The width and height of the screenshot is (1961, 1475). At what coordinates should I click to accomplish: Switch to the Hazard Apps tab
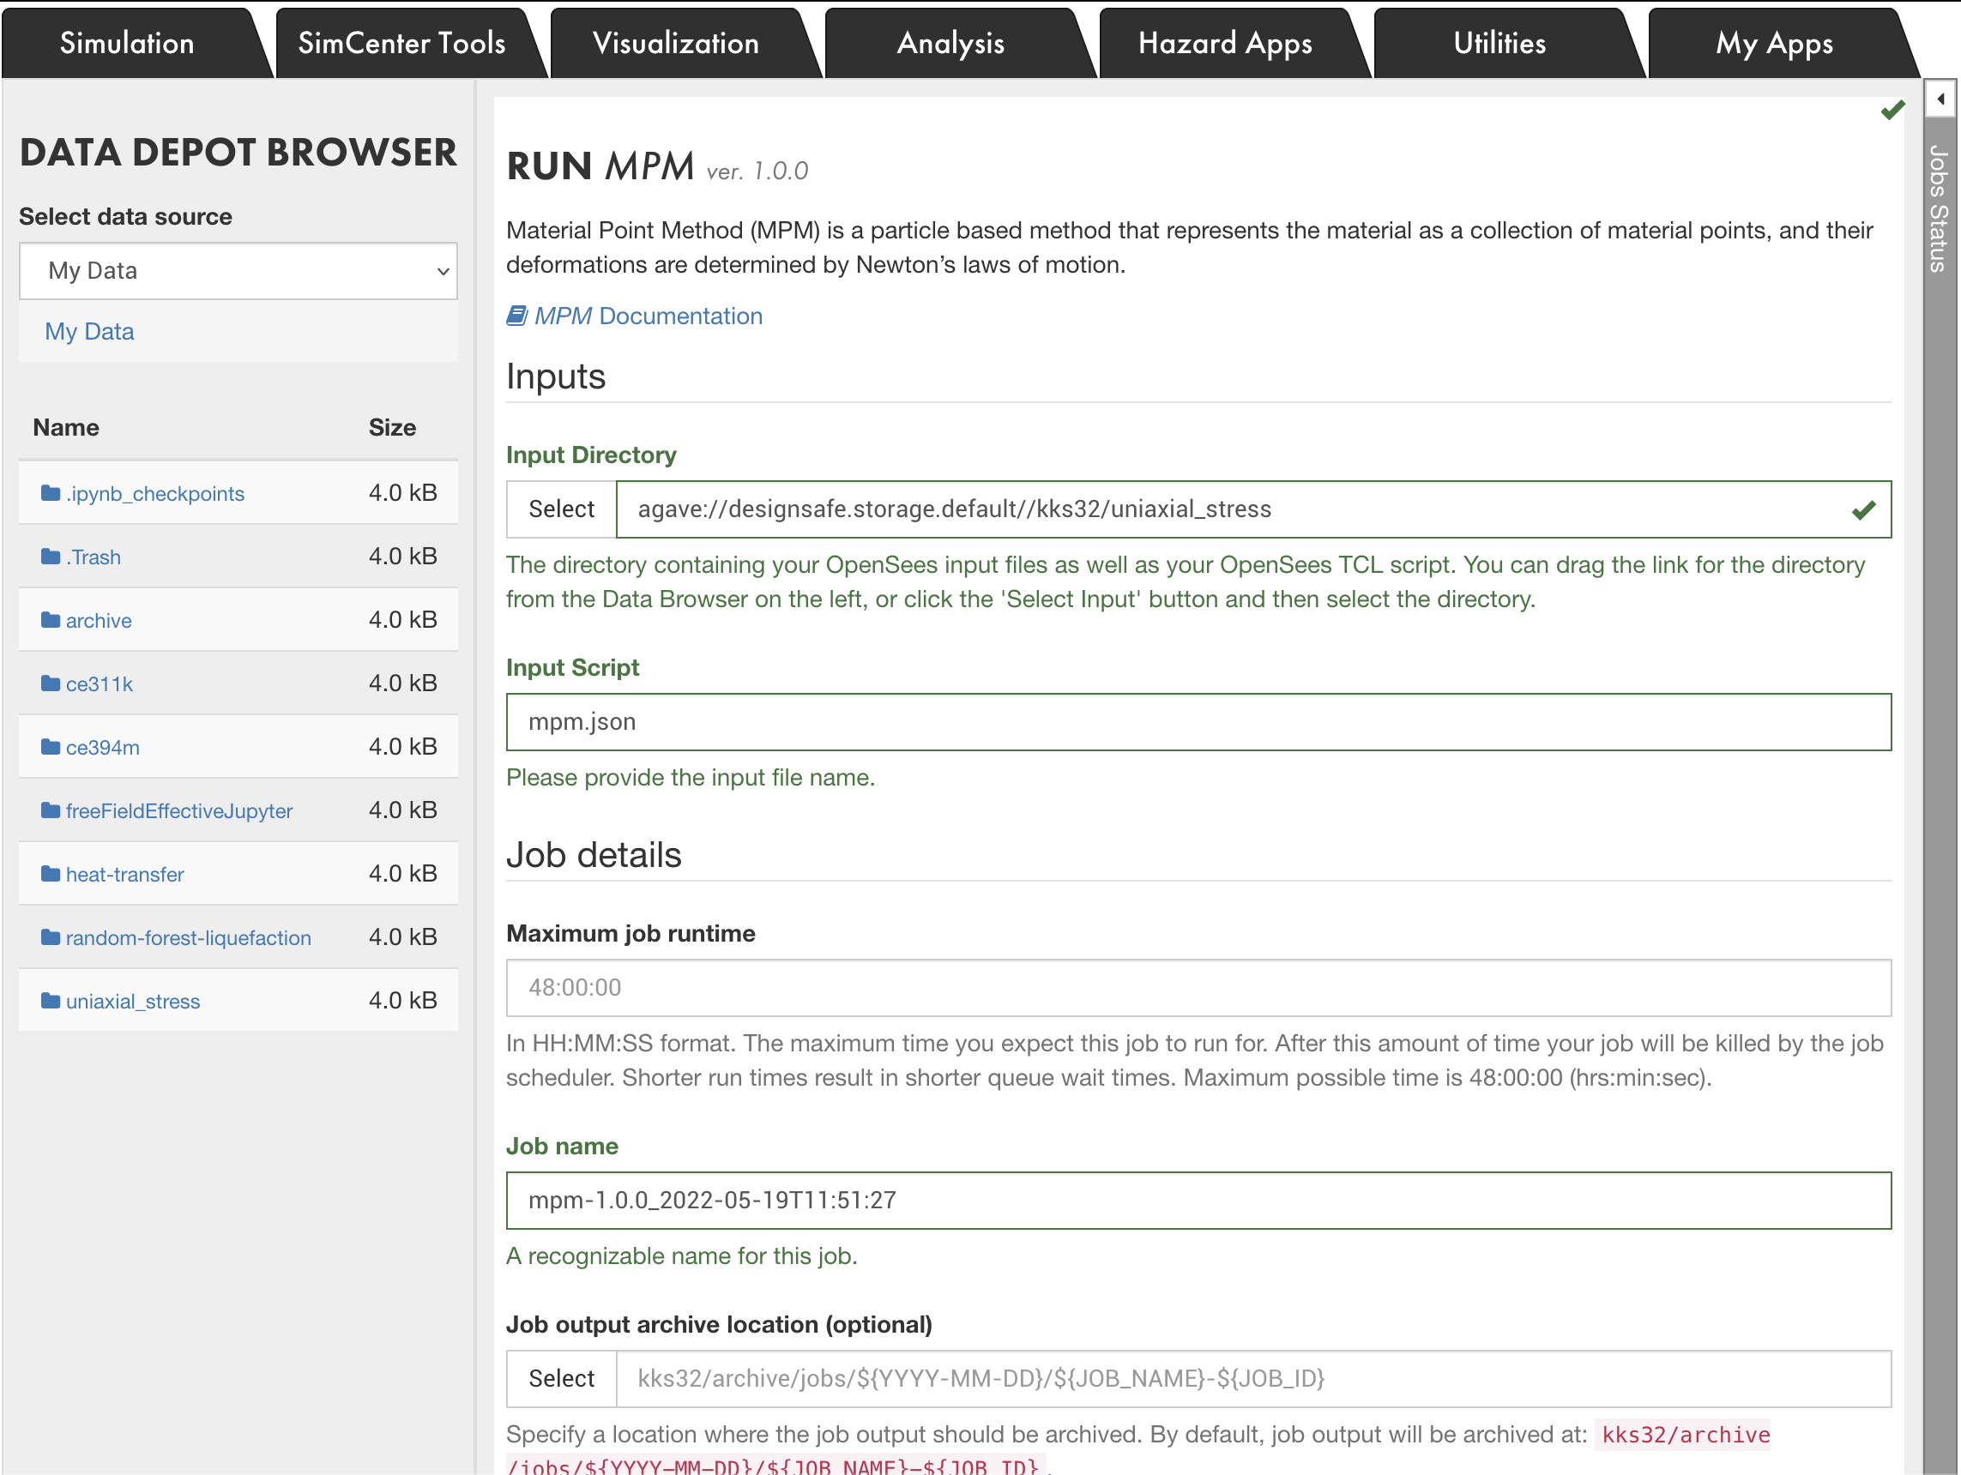[1224, 44]
